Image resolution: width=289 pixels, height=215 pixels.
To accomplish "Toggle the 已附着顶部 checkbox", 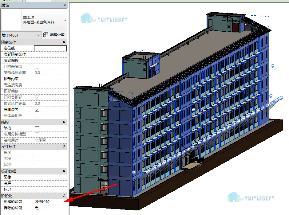I will click(37, 97).
